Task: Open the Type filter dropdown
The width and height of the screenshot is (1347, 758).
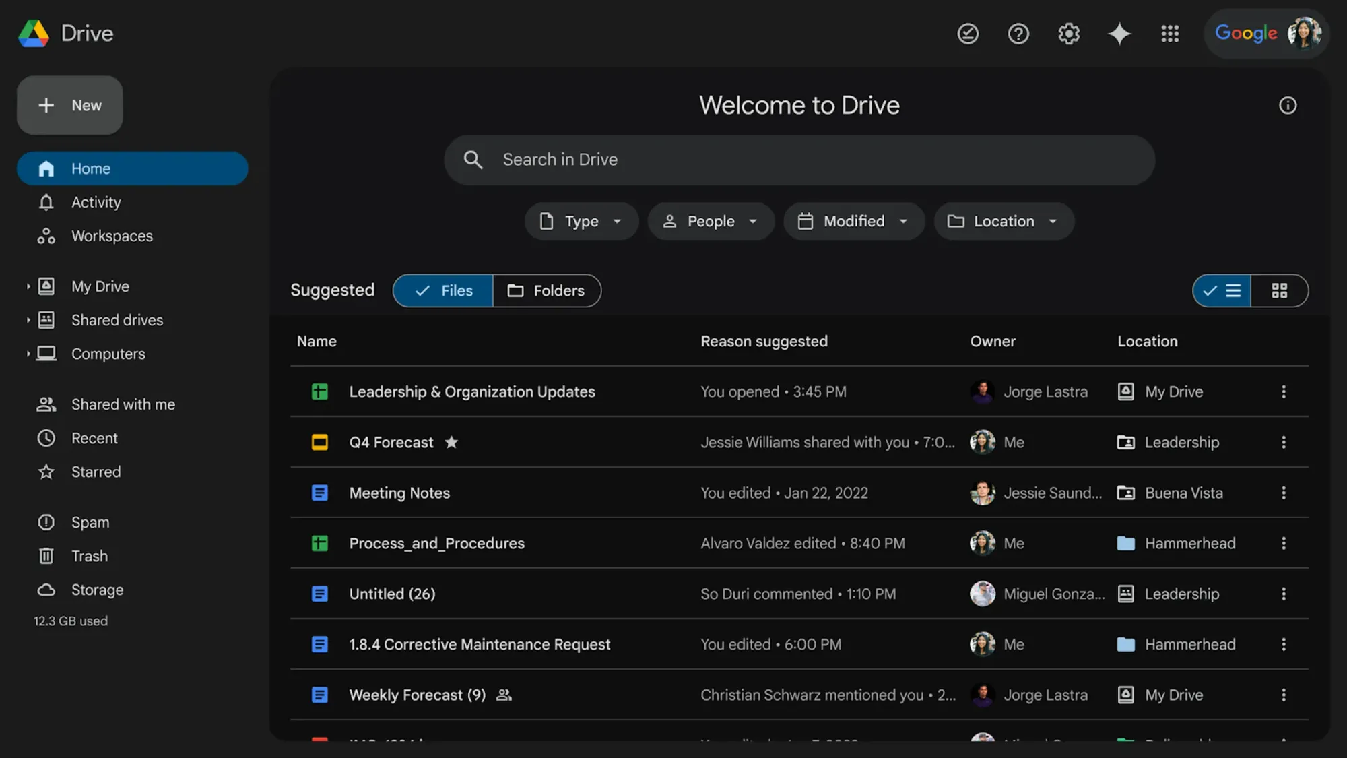Action: [x=581, y=221]
